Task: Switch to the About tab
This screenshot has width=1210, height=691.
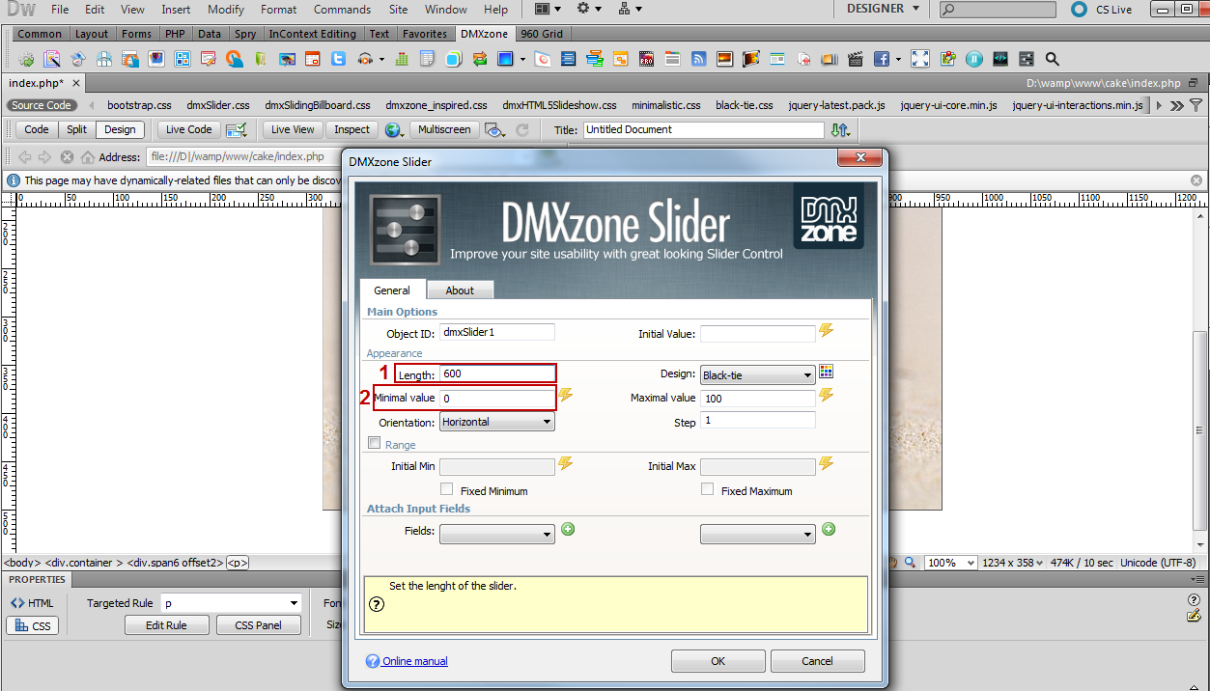Action: pyautogui.click(x=460, y=290)
